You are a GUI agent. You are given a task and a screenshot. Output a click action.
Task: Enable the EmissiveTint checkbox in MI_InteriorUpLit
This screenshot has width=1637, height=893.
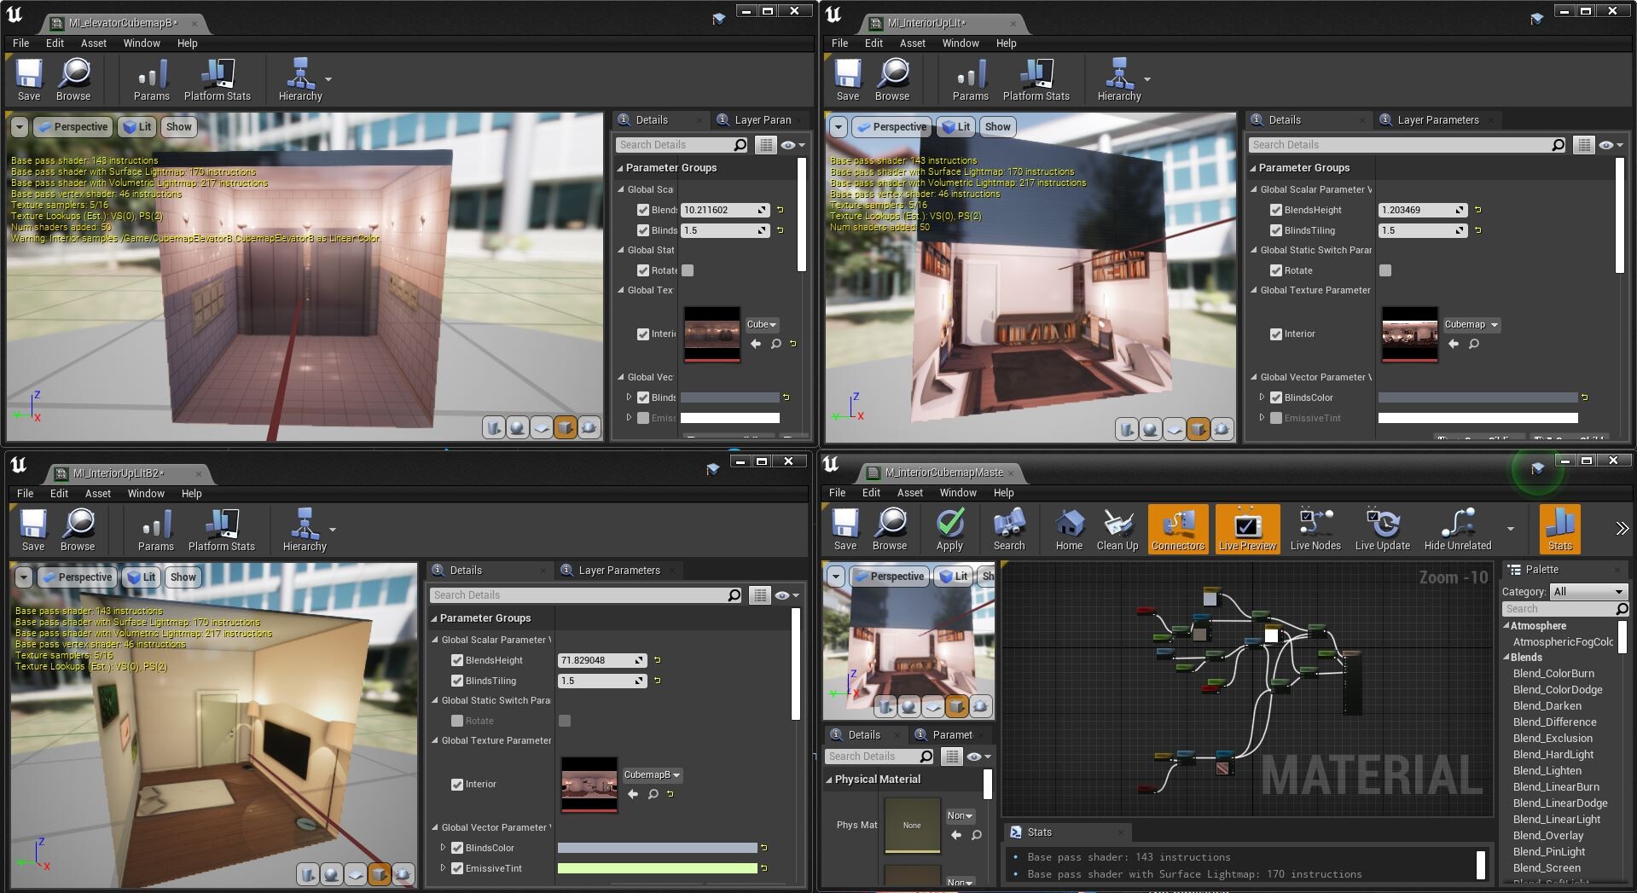pyautogui.click(x=1276, y=418)
